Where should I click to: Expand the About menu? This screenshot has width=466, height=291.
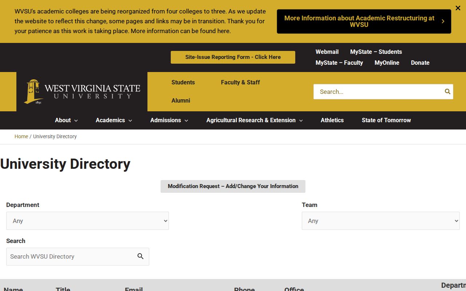coord(66,120)
